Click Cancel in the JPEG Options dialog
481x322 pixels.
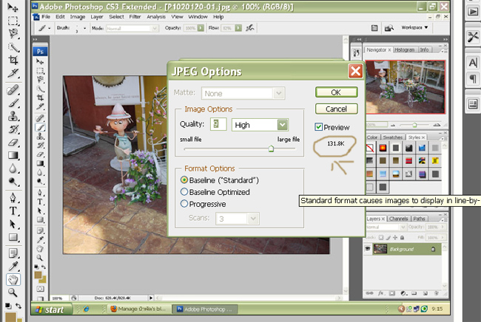tap(336, 109)
